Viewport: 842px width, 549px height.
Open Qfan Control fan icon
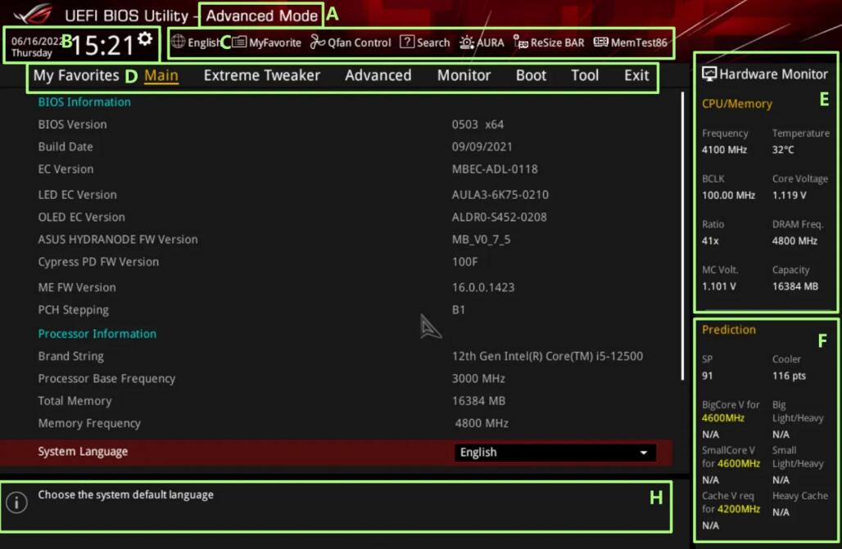tap(318, 43)
